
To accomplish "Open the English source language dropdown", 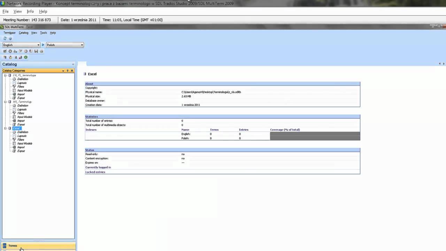I will 21,45.
